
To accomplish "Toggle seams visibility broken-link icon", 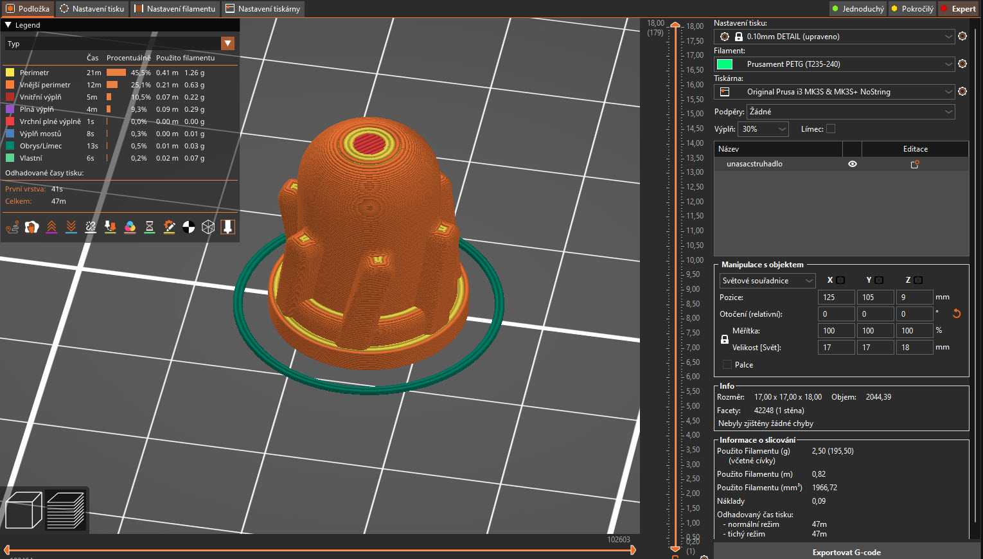I will point(91,227).
